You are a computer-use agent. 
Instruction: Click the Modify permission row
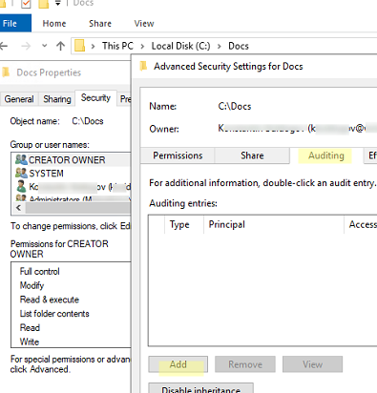pyautogui.click(x=31, y=285)
